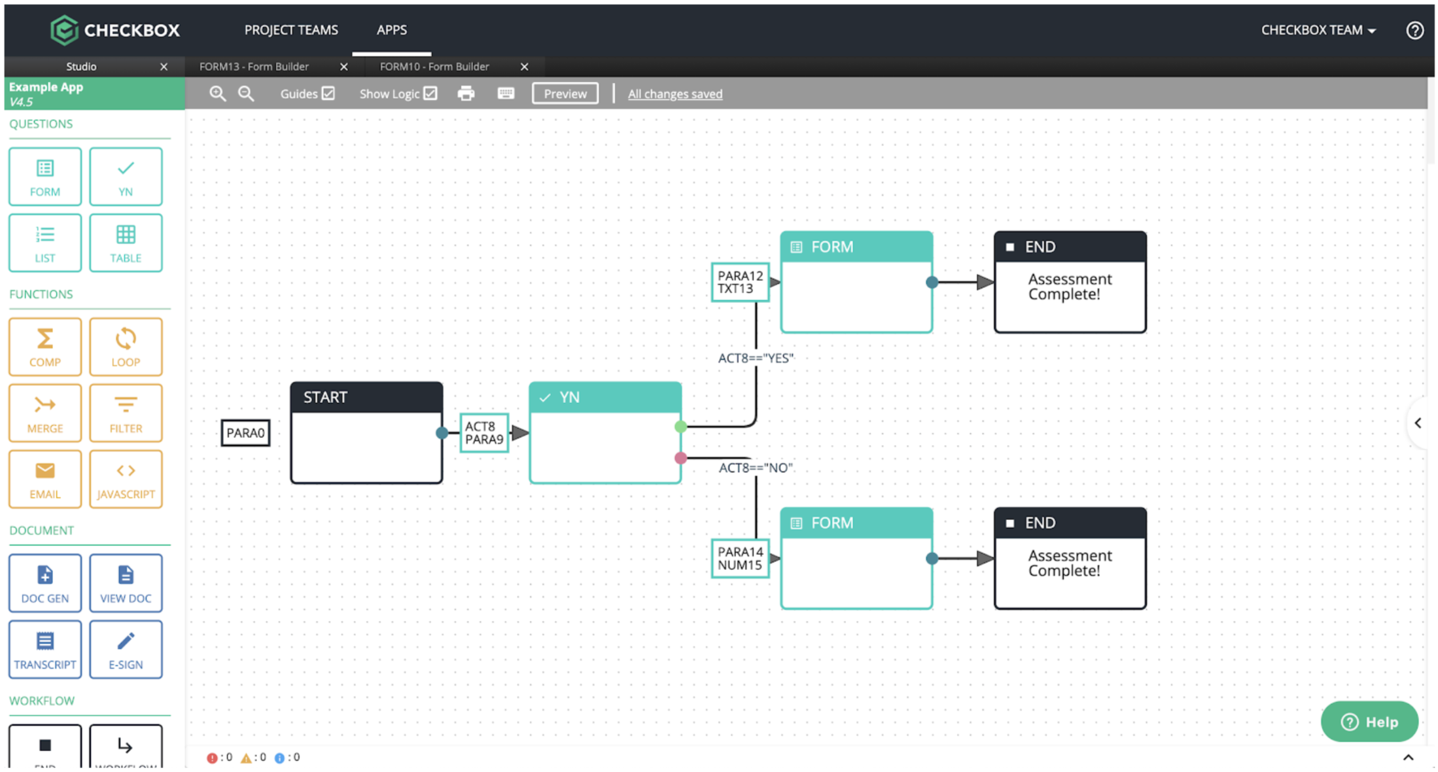This screenshot has height=772, width=1438.
Task: Expand the right side panel chevron
Action: tap(1418, 423)
